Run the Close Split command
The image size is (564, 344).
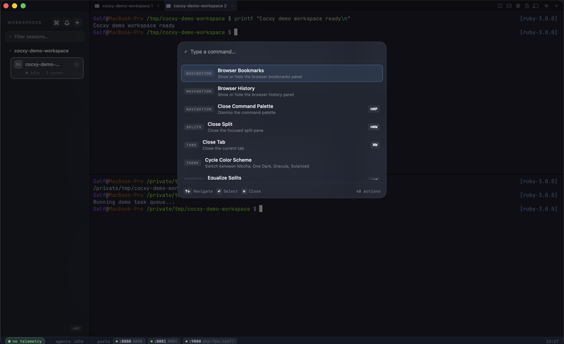click(x=282, y=127)
